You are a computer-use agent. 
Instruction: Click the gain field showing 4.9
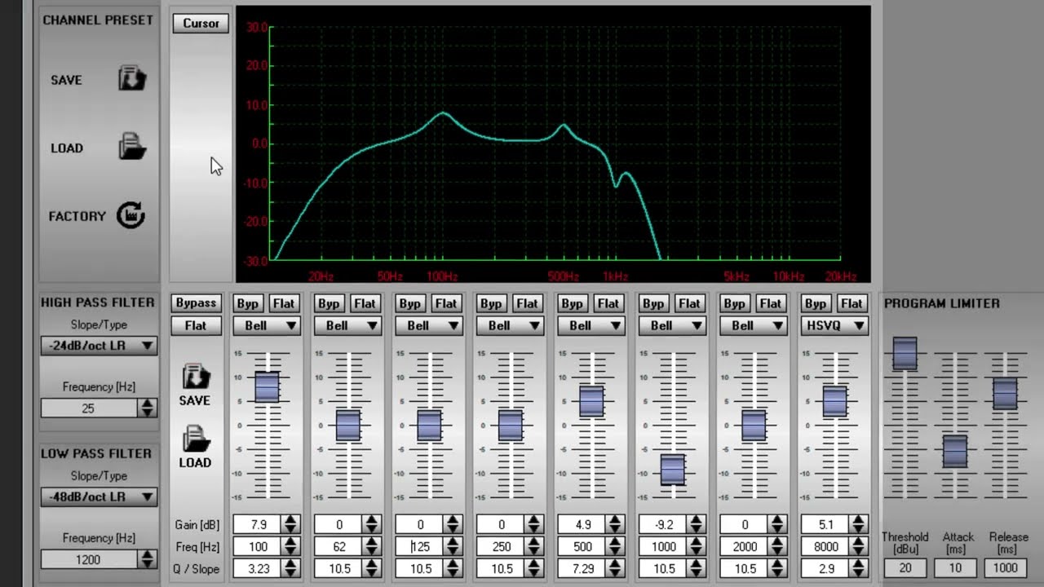tap(582, 524)
